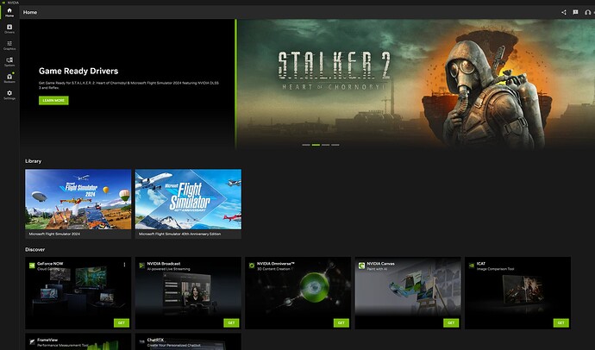595x350 pixels.
Task: Open Flight Simulator 40th Anniversary Edition thumbnail
Action: coord(188,199)
